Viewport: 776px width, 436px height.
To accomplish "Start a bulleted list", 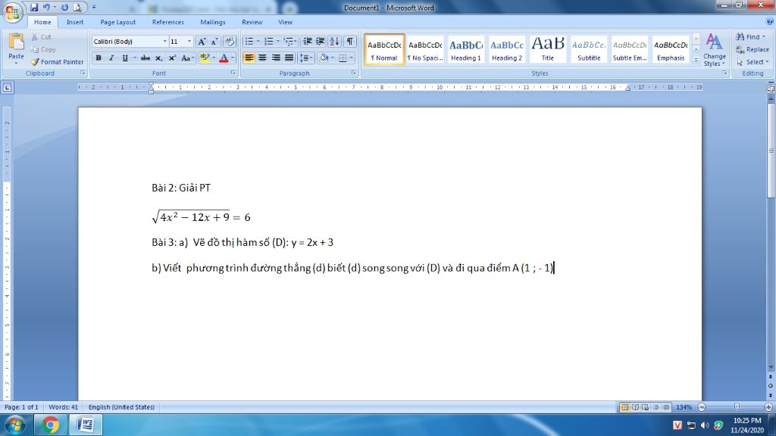I will 249,42.
